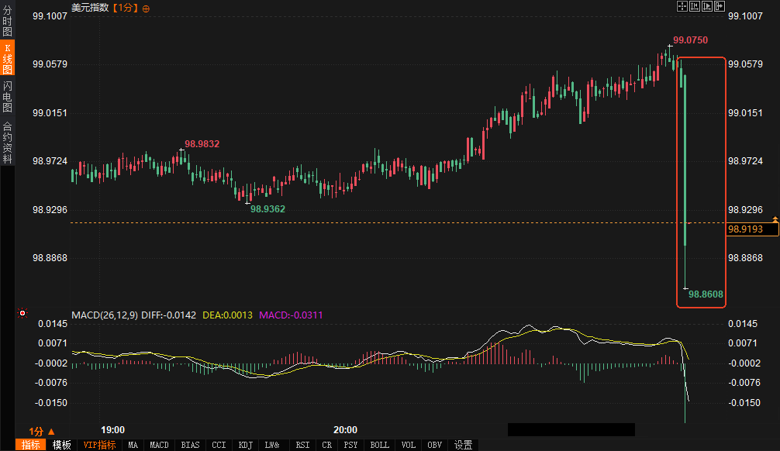
Task: Switch to the 模板 bottom tab
Action: click(62, 445)
